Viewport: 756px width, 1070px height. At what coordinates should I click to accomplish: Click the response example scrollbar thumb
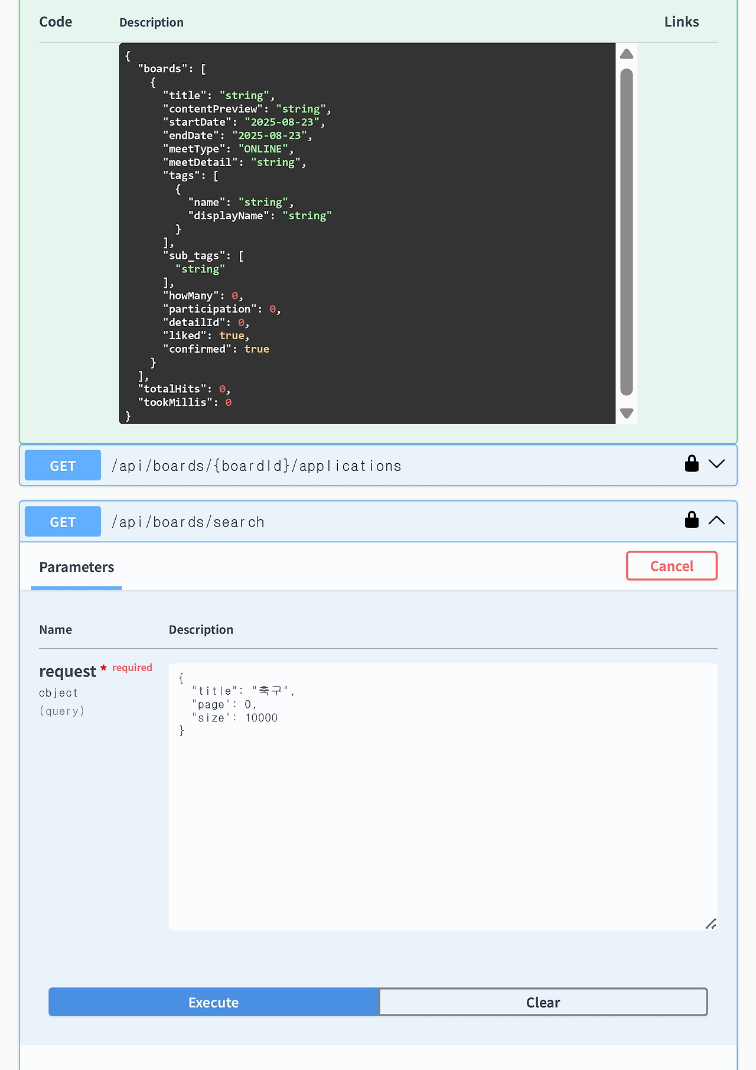(627, 232)
